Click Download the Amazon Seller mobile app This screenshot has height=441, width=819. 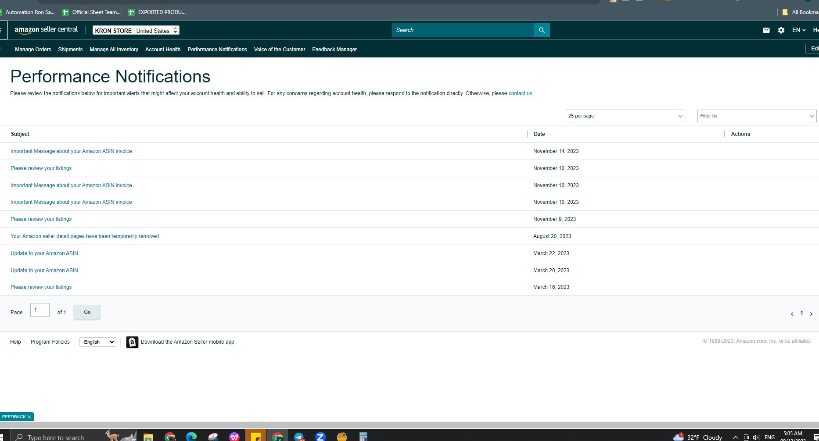pos(187,342)
